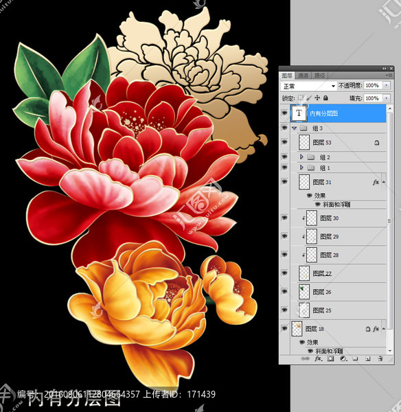The image size is (401, 412).
Task: Click the lock icon on 图层 53
Action: click(x=376, y=143)
